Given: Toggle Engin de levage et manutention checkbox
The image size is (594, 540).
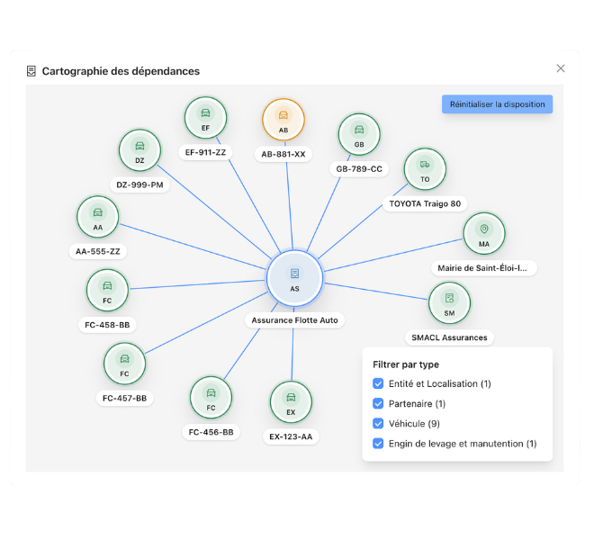Looking at the screenshot, I should tap(378, 444).
